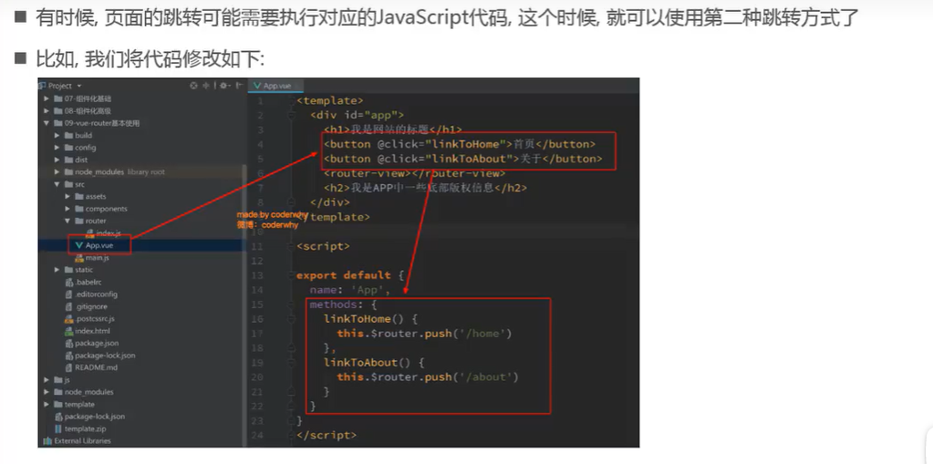
Task: Expand the node_modules library root arrow
Action: click(57, 172)
